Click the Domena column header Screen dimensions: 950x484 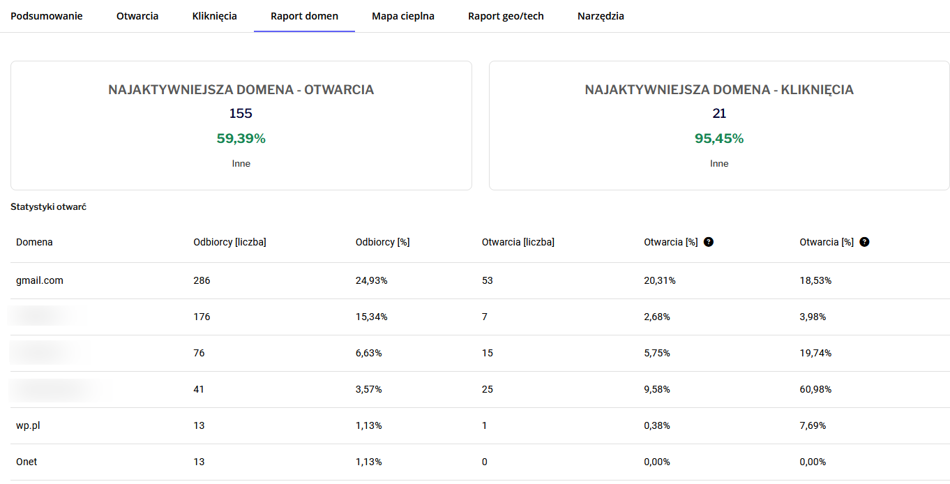(34, 242)
